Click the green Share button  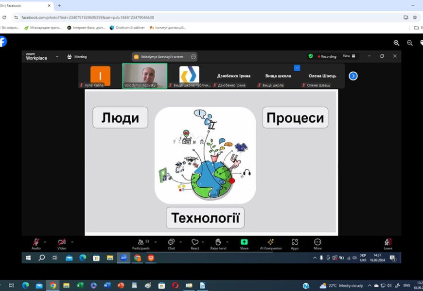click(244, 242)
